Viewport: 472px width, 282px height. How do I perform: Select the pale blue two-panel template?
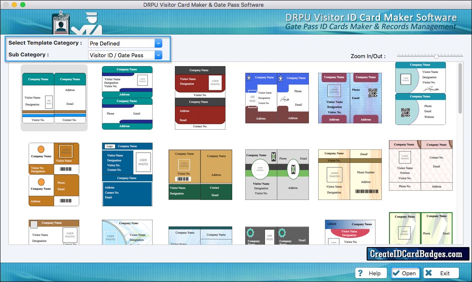pyautogui.click(x=200, y=236)
